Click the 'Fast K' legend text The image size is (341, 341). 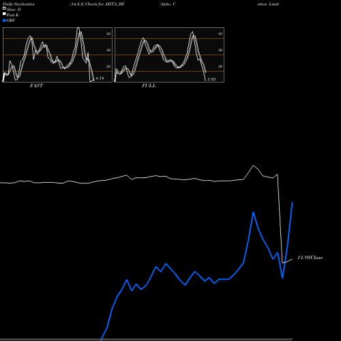(13, 15)
